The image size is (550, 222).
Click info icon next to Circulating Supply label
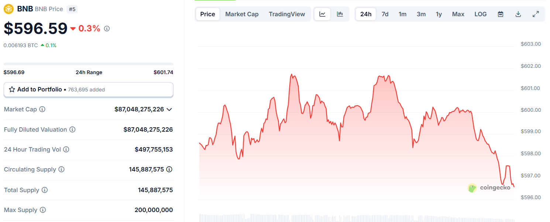(61, 170)
